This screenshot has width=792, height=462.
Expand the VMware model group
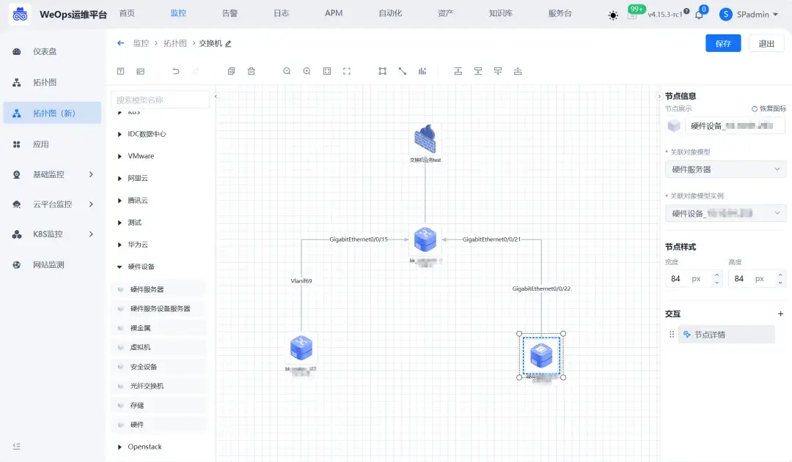click(x=120, y=157)
